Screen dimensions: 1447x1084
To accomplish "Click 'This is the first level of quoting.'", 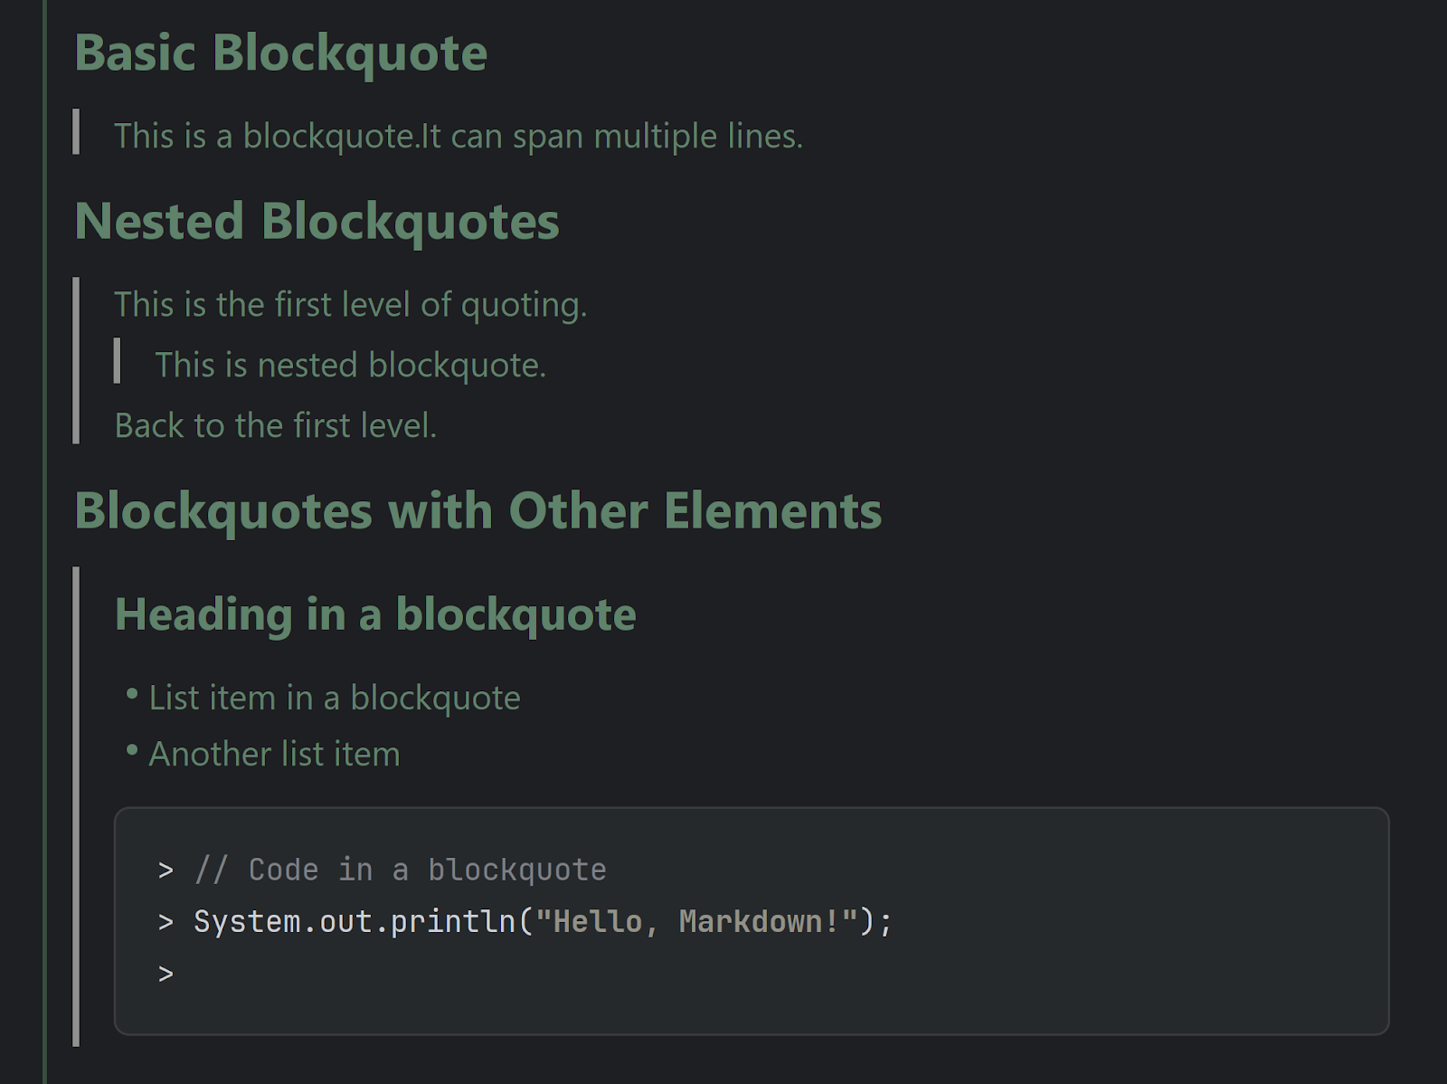I will tap(351, 305).
